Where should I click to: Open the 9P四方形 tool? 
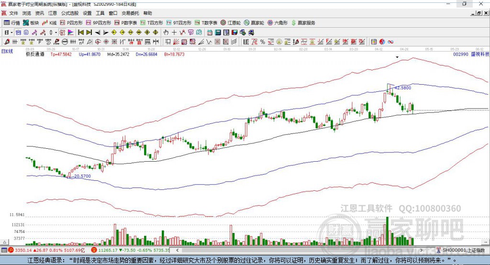click(99, 23)
